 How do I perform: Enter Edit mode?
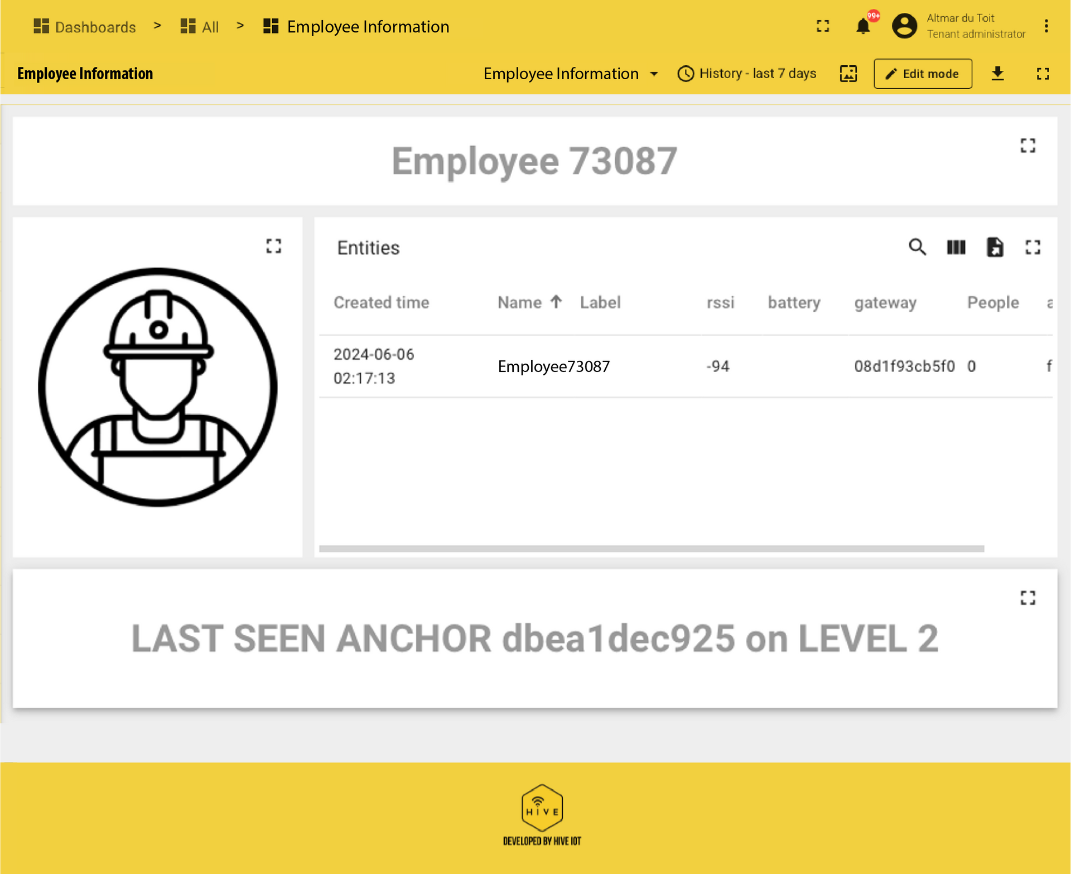pos(923,73)
